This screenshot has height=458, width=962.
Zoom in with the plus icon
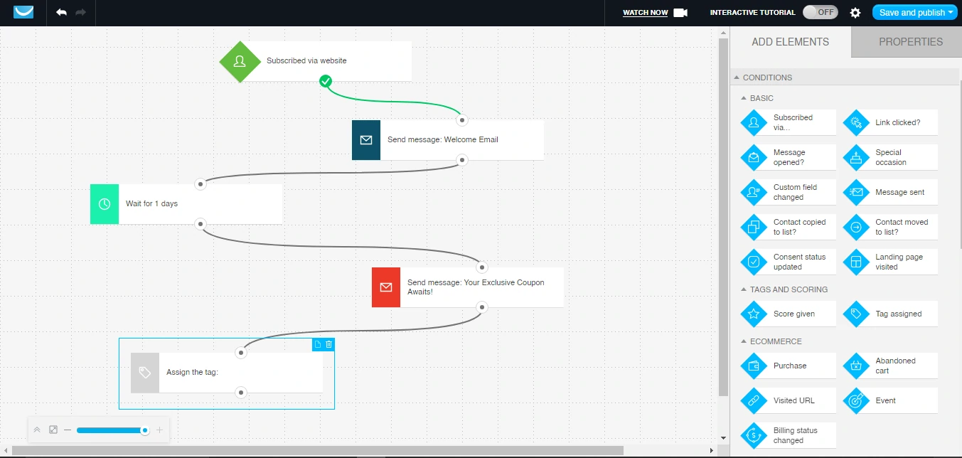(159, 430)
